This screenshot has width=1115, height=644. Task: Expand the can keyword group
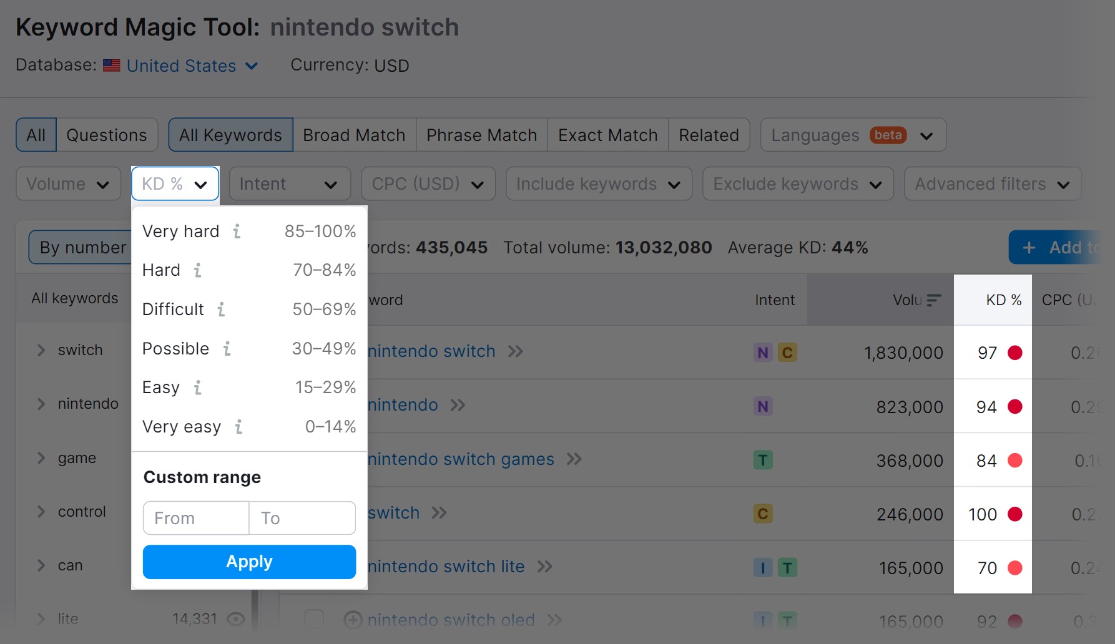[41, 565]
